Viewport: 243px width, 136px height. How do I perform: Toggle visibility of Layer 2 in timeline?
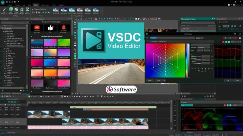click(1, 115)
